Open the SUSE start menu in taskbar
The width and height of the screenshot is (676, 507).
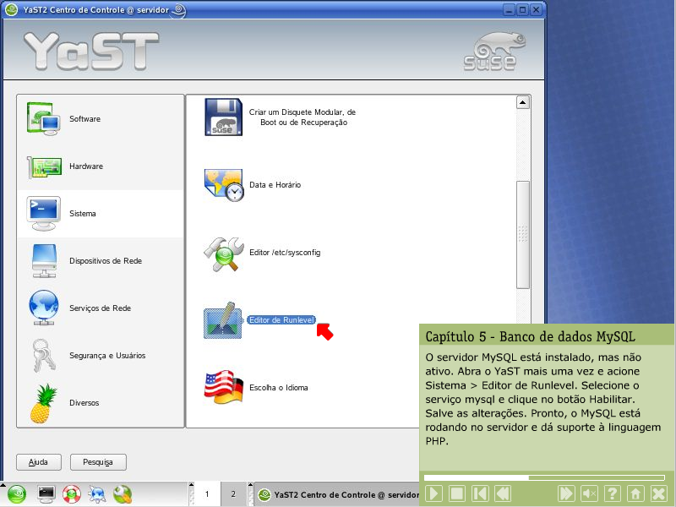[17, 493]
